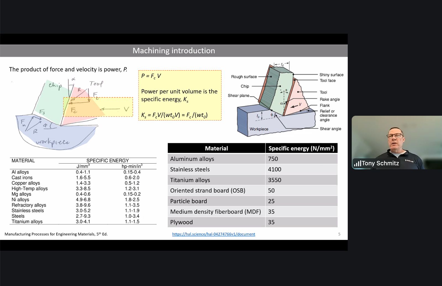Click the Rake angle label in the diagram

click(x=330, y=99)
